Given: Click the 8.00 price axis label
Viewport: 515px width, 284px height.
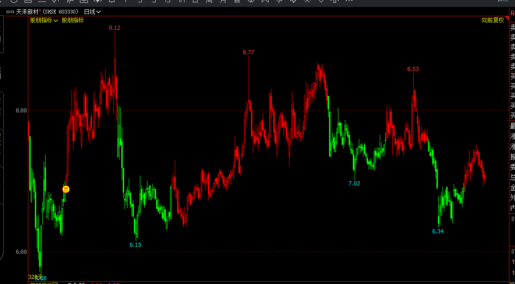Looking at the screenshot, I should click(x=21, y=111).
